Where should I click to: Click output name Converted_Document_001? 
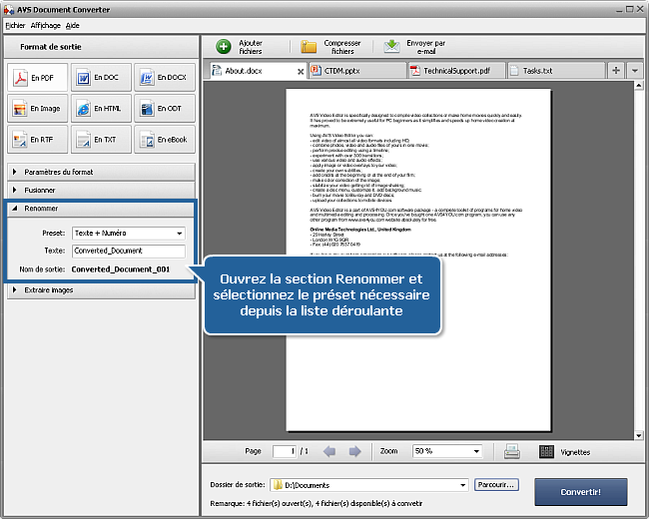click(x=121, y=269)
